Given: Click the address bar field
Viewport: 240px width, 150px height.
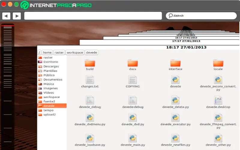Looking at the screenshot, I should 93,16.
